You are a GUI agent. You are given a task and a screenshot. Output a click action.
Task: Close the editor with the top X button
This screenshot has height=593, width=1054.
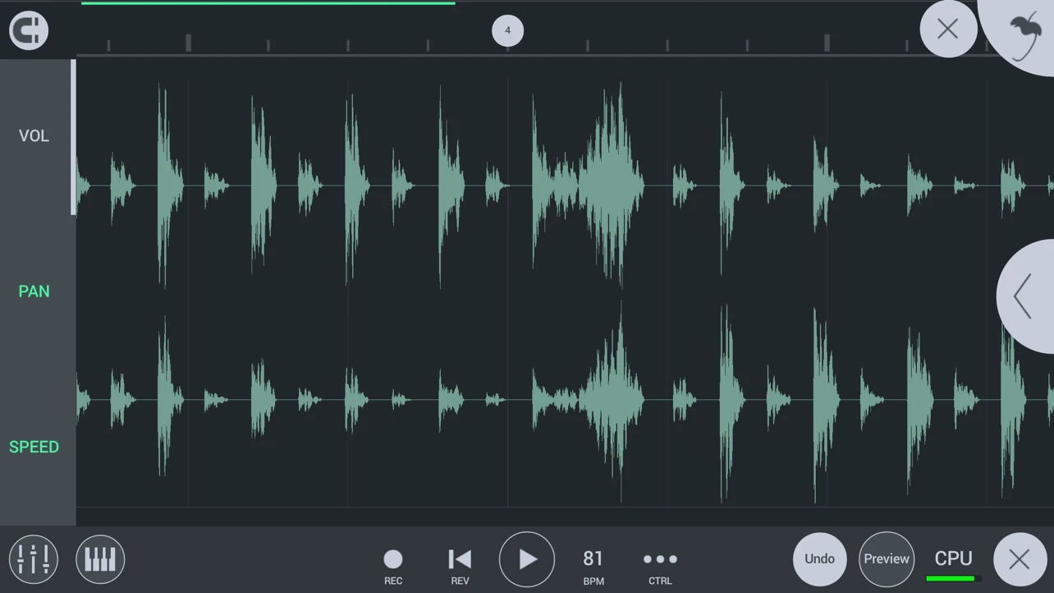(x=948, y=29)
